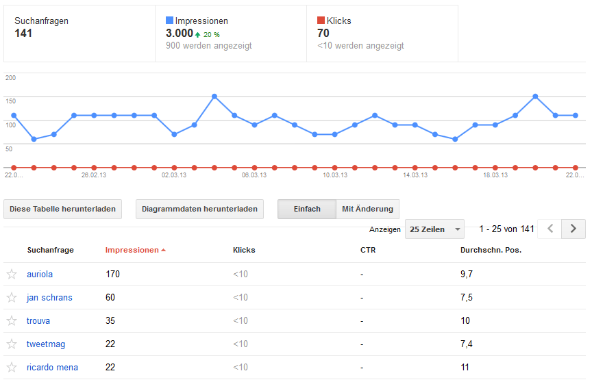The height and width of the screenshot is (382, 592).
Task: Select the Impressionen 3.000 summary box
Action: [231, 34]
